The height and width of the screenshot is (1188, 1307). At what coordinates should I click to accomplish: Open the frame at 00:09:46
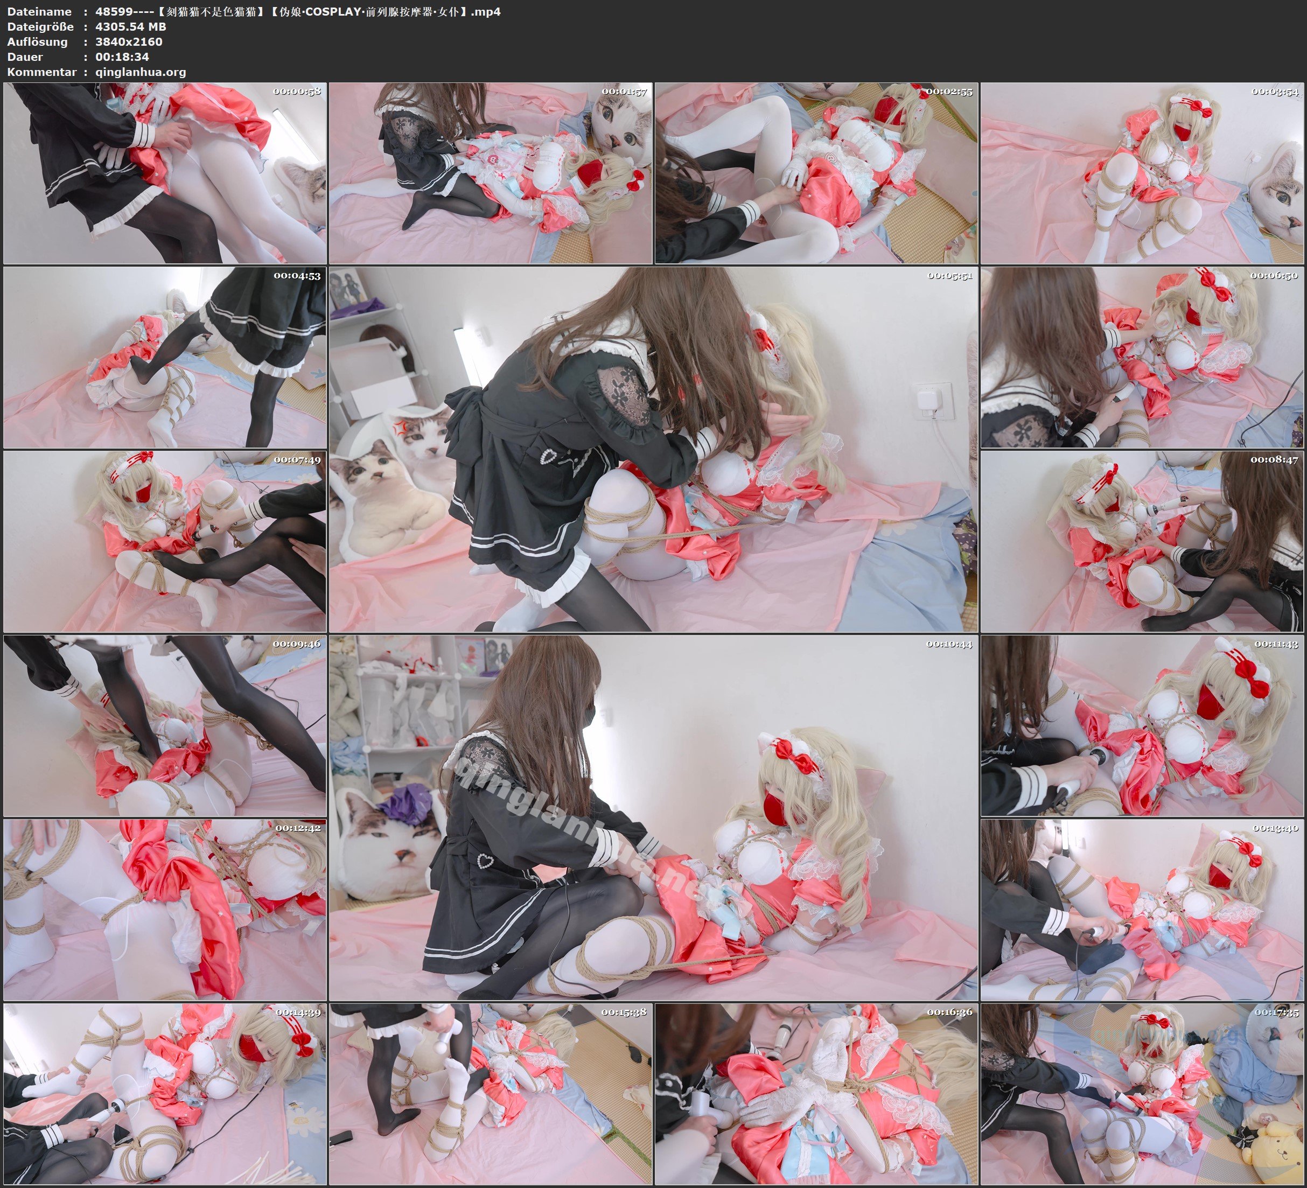(x=165, y=725)
